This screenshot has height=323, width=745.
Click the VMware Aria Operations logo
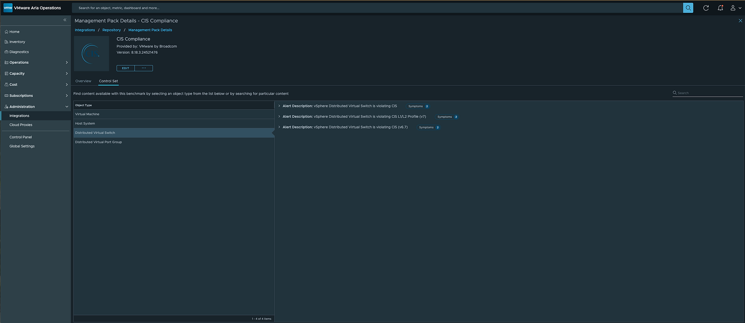pyautogui.click(x=8, y=8)
